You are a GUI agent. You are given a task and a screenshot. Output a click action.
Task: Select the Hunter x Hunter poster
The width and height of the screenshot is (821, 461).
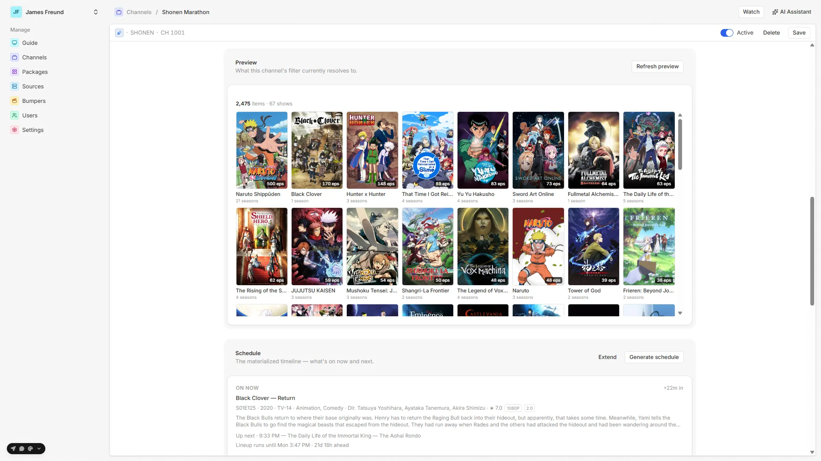[x=372, y=150]
